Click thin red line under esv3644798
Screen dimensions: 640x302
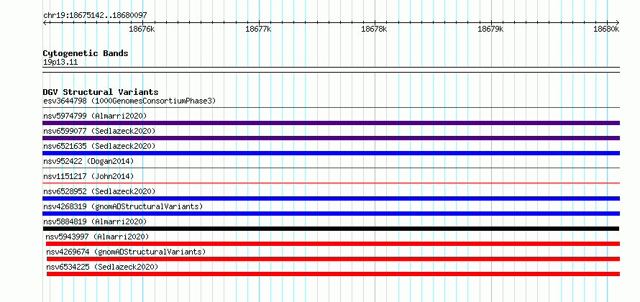[332, 108]
